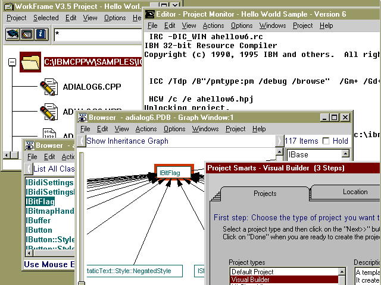
Task: Click the left scroll arrow in WorkFrame window
Action: pos(7,156)
